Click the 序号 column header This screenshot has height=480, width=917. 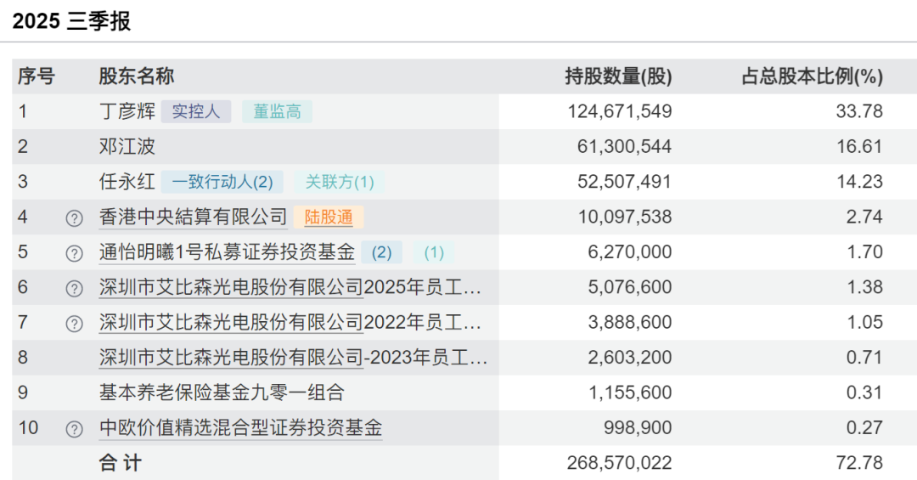37,76
